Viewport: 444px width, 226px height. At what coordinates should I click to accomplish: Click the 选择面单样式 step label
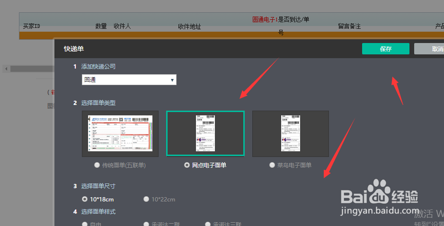98,211
